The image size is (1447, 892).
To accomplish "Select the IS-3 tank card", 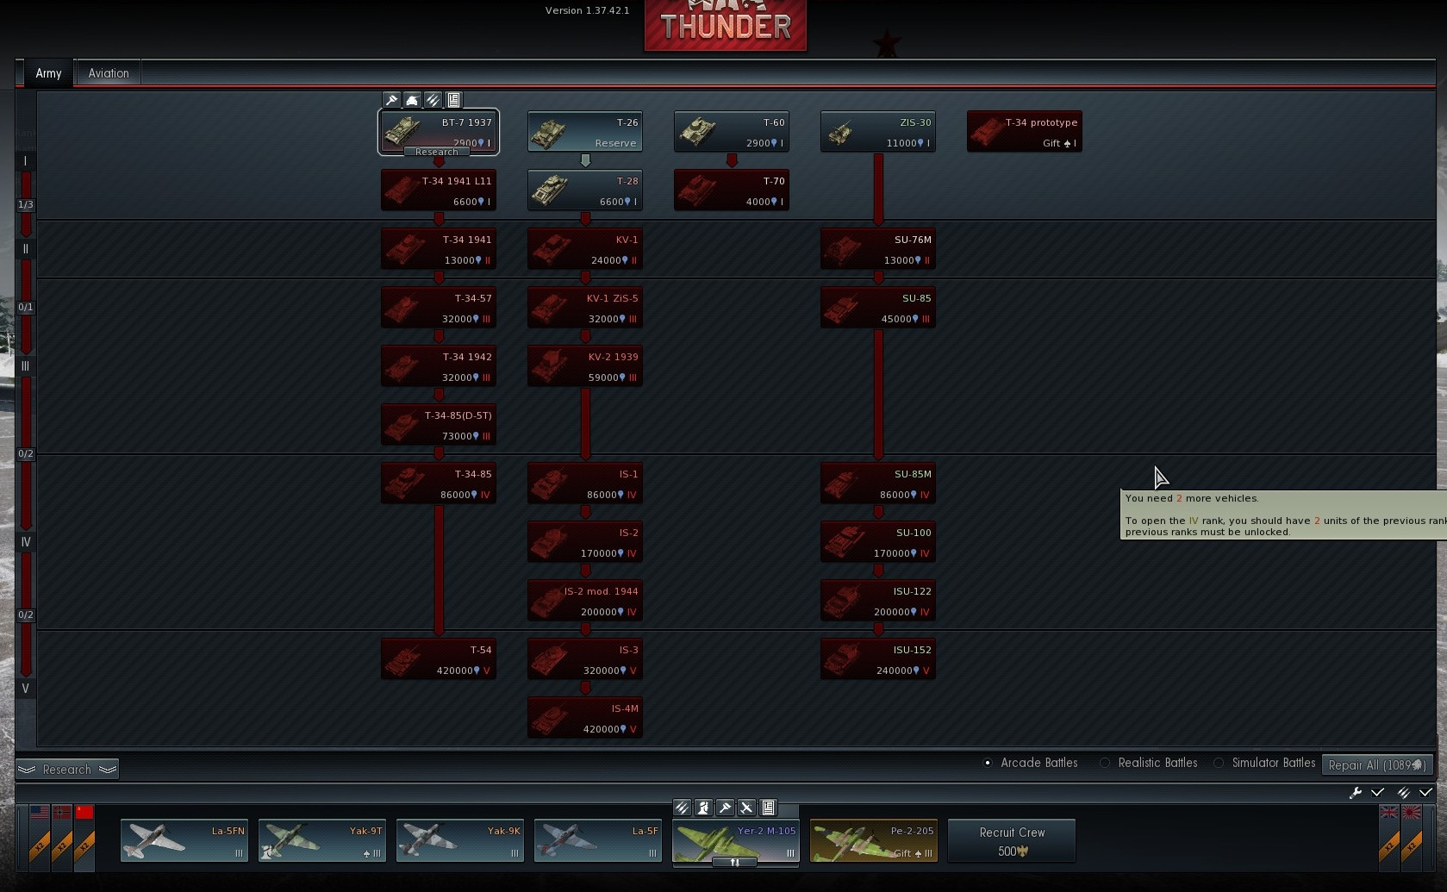I will pos(585,659).
